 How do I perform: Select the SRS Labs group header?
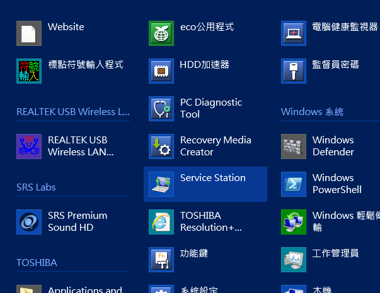pyautogui.click(x=36, y=187)
